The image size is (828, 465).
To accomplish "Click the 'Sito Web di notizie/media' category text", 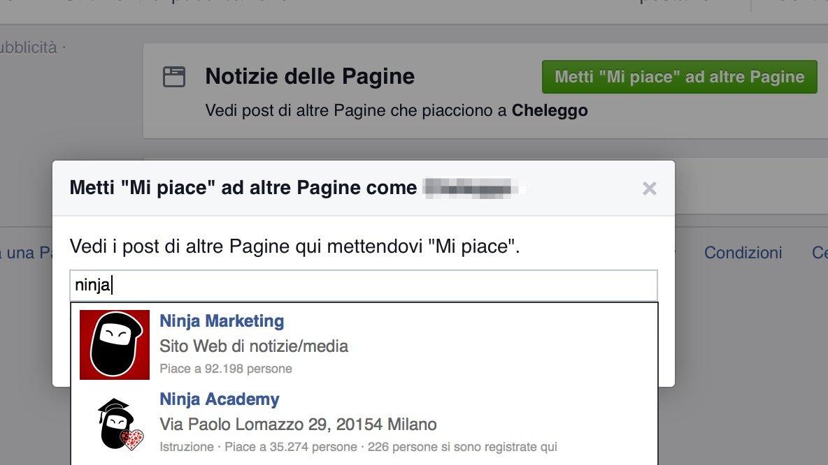I will [x=252, y=346].
